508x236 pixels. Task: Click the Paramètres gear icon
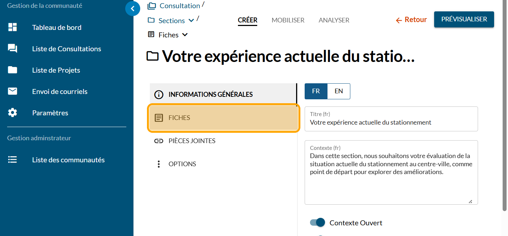(x=12, y=113)
